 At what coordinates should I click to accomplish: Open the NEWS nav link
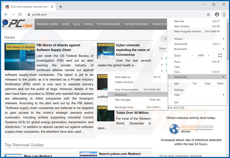[66, 24]
